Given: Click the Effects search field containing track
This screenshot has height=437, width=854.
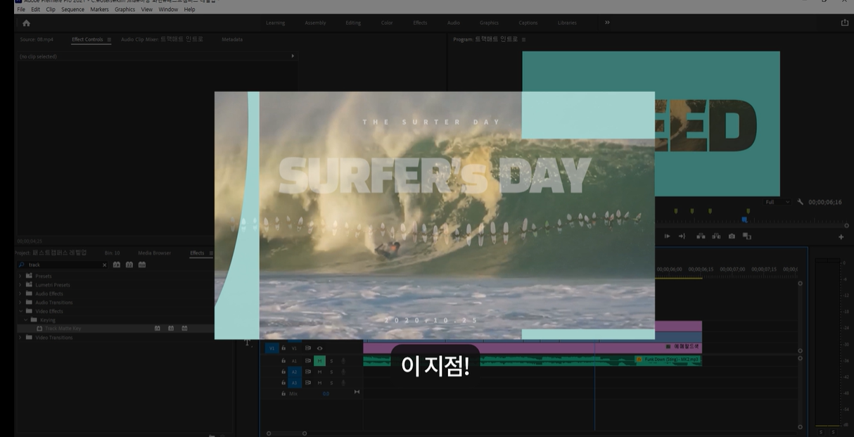Looking at the screenshot, I should pyautogui.click(x=63, y=265).
